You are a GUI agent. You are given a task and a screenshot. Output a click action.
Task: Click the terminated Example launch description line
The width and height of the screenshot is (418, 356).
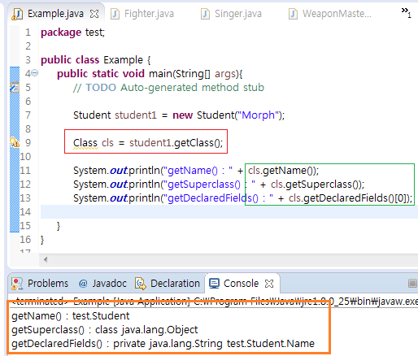pos(215,301)
